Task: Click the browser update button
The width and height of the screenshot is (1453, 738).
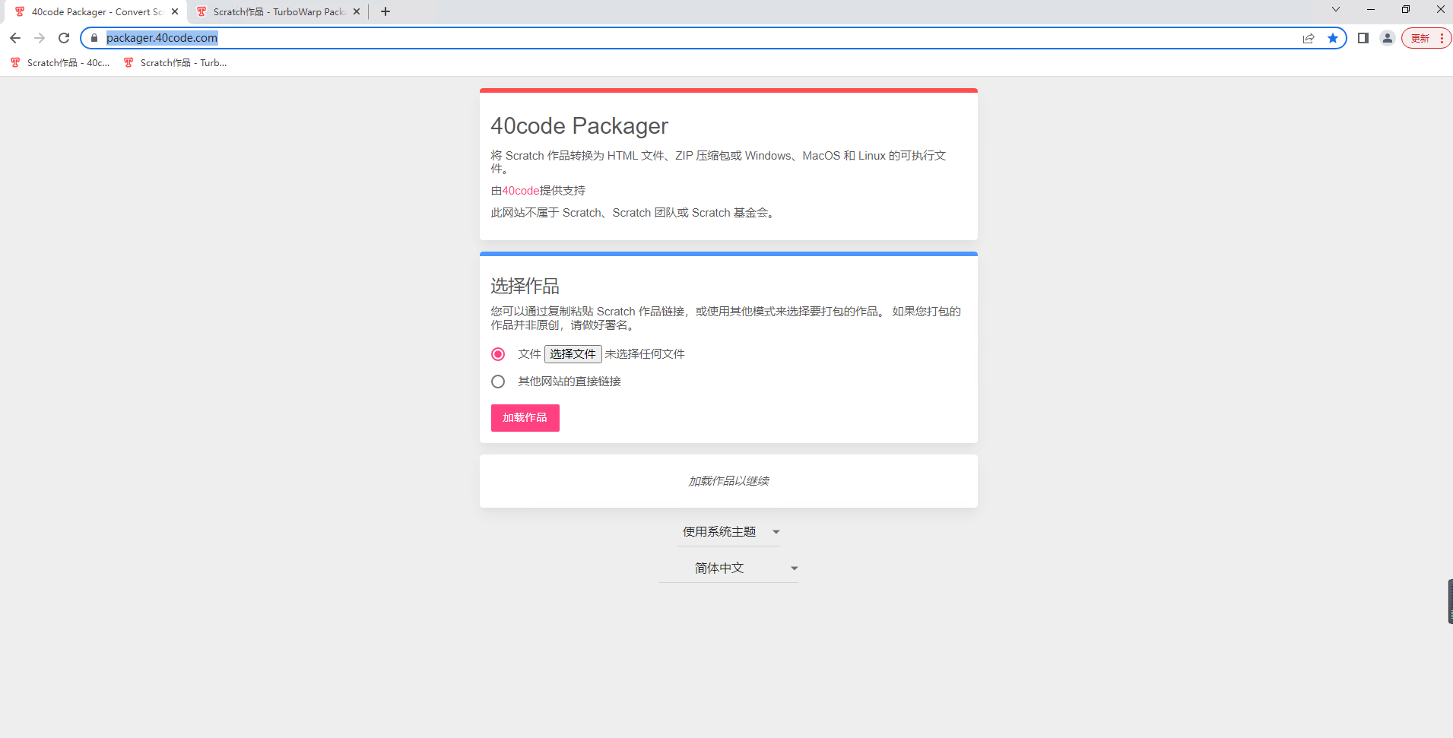Action: 1426,38
